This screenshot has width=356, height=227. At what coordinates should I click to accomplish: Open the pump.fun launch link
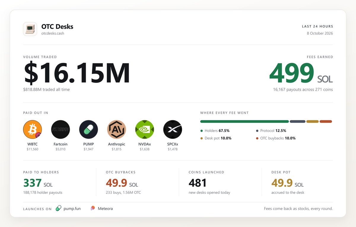(72, 209)
